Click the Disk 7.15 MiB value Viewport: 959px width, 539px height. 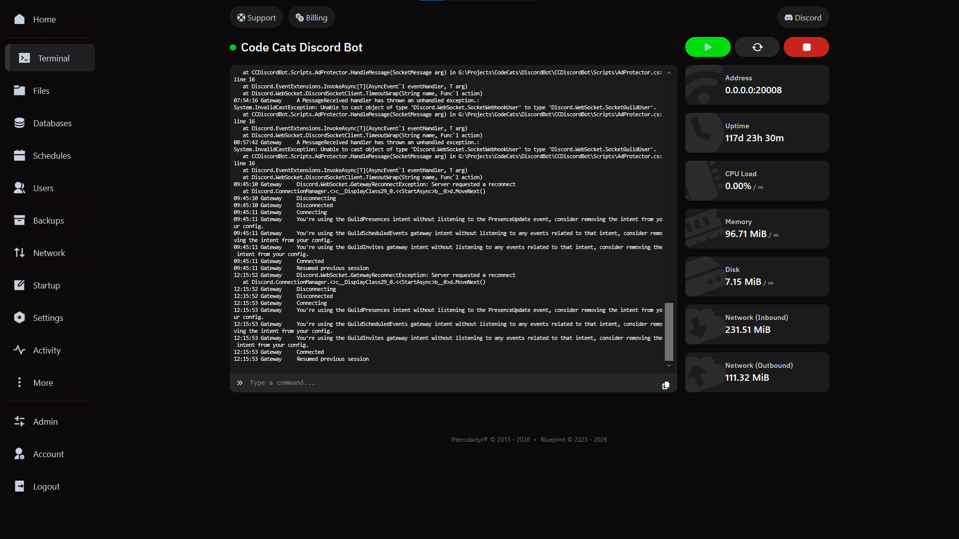point(743,282)
